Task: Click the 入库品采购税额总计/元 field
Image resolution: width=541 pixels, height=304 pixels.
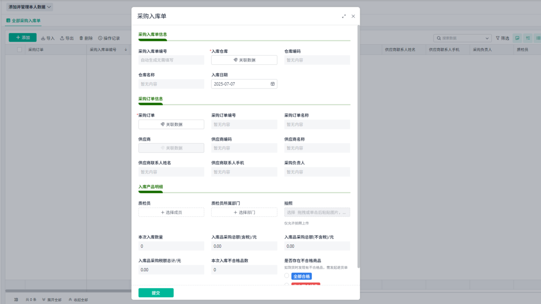Action: (171, 270)
